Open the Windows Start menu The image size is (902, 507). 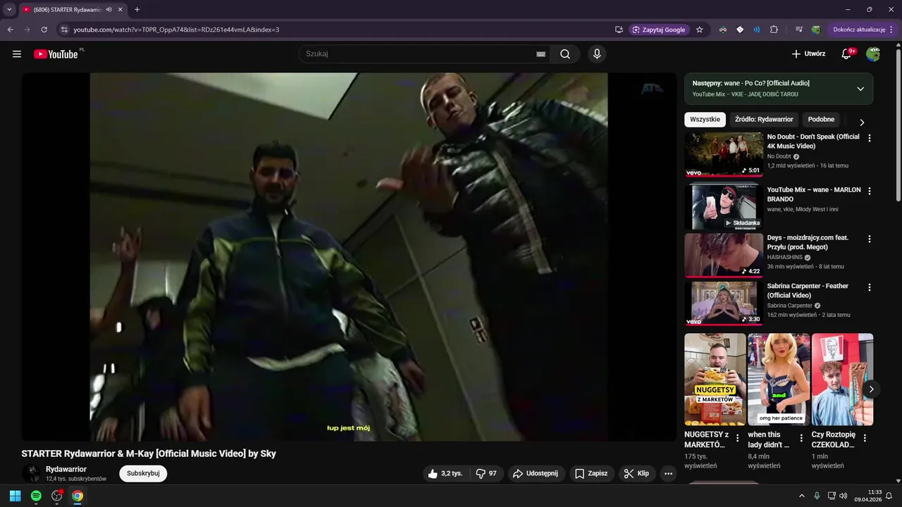(x=15, y=496)
